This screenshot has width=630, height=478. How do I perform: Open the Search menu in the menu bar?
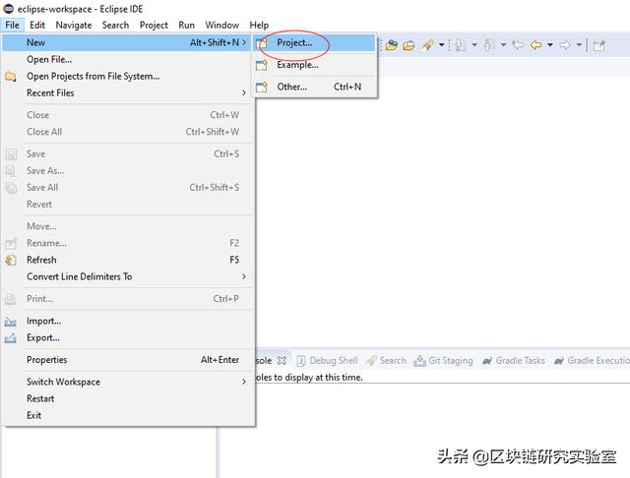[115, 26]
